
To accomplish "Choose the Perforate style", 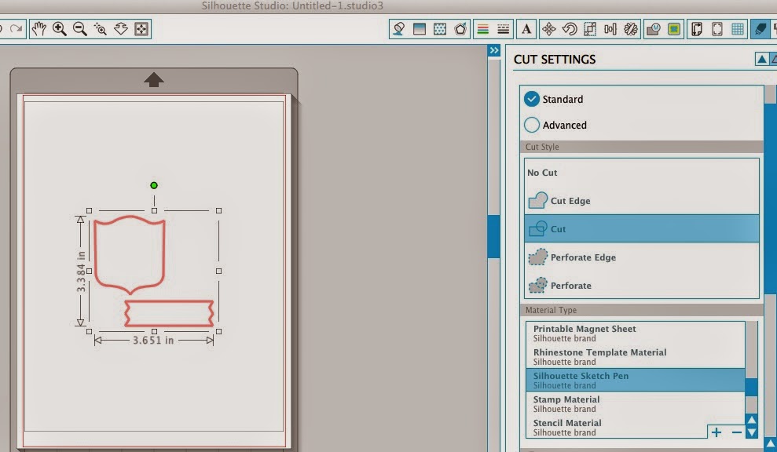I will click(642, 285).
